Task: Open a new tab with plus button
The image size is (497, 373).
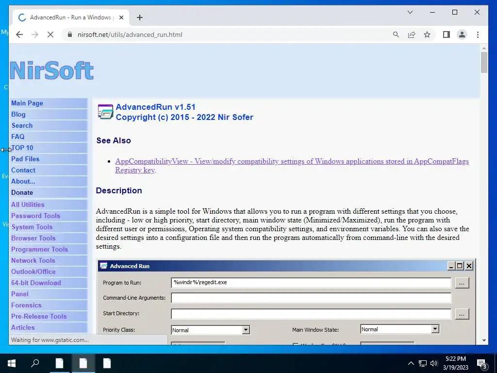Action: [139, 17]
